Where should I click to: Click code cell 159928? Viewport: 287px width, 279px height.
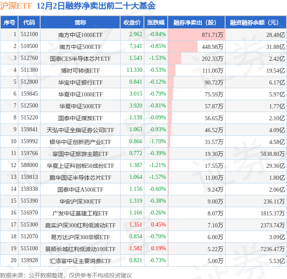[29, 261]
